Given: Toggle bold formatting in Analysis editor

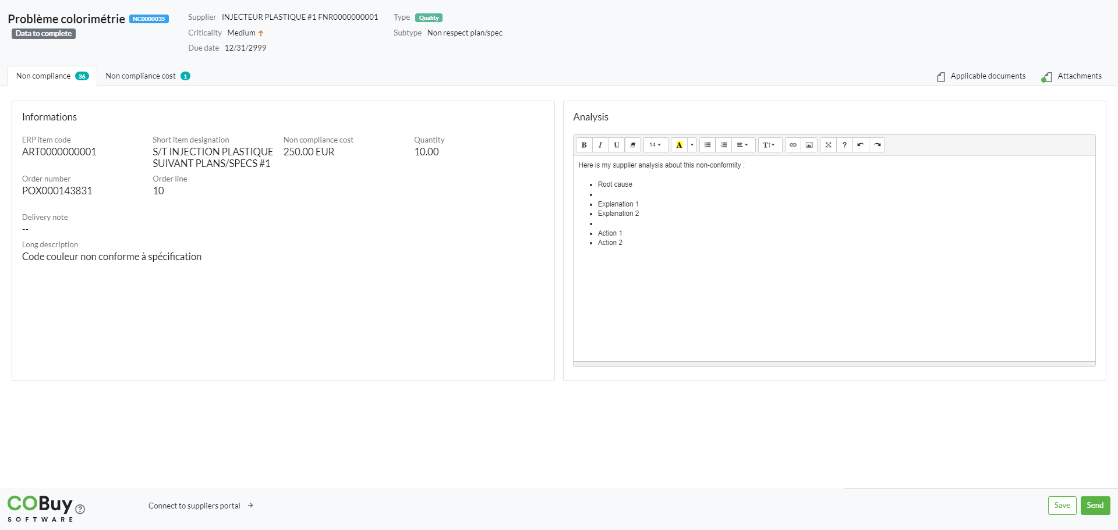Looking at the screenshot, I should [x=584, y=145].
